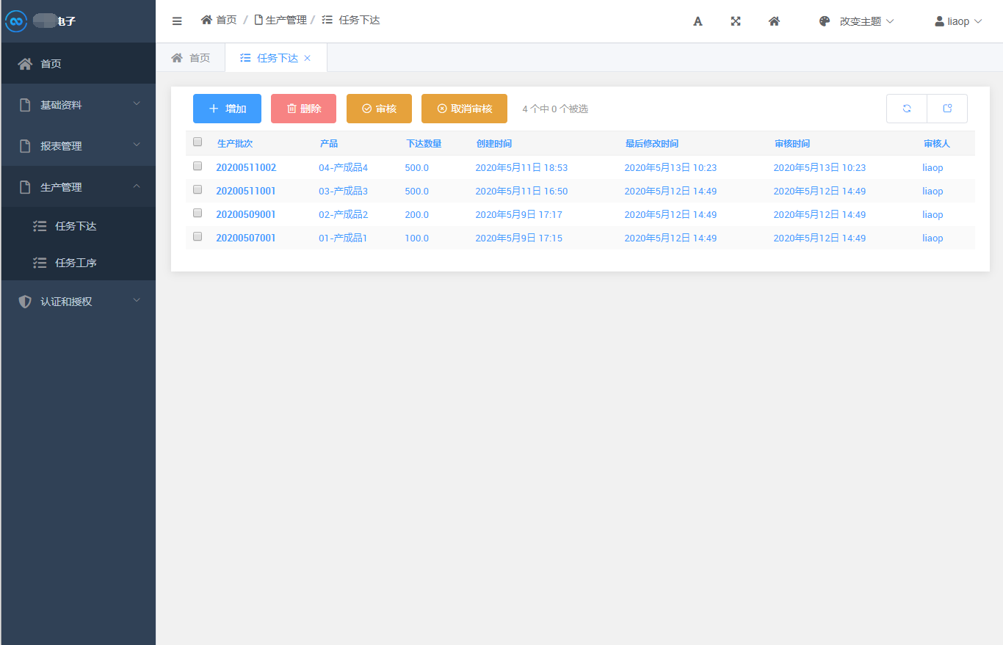The height and width of the screenshot is (645, 1003).
Task: Select the 任务下达 tab
Action: 276,58
